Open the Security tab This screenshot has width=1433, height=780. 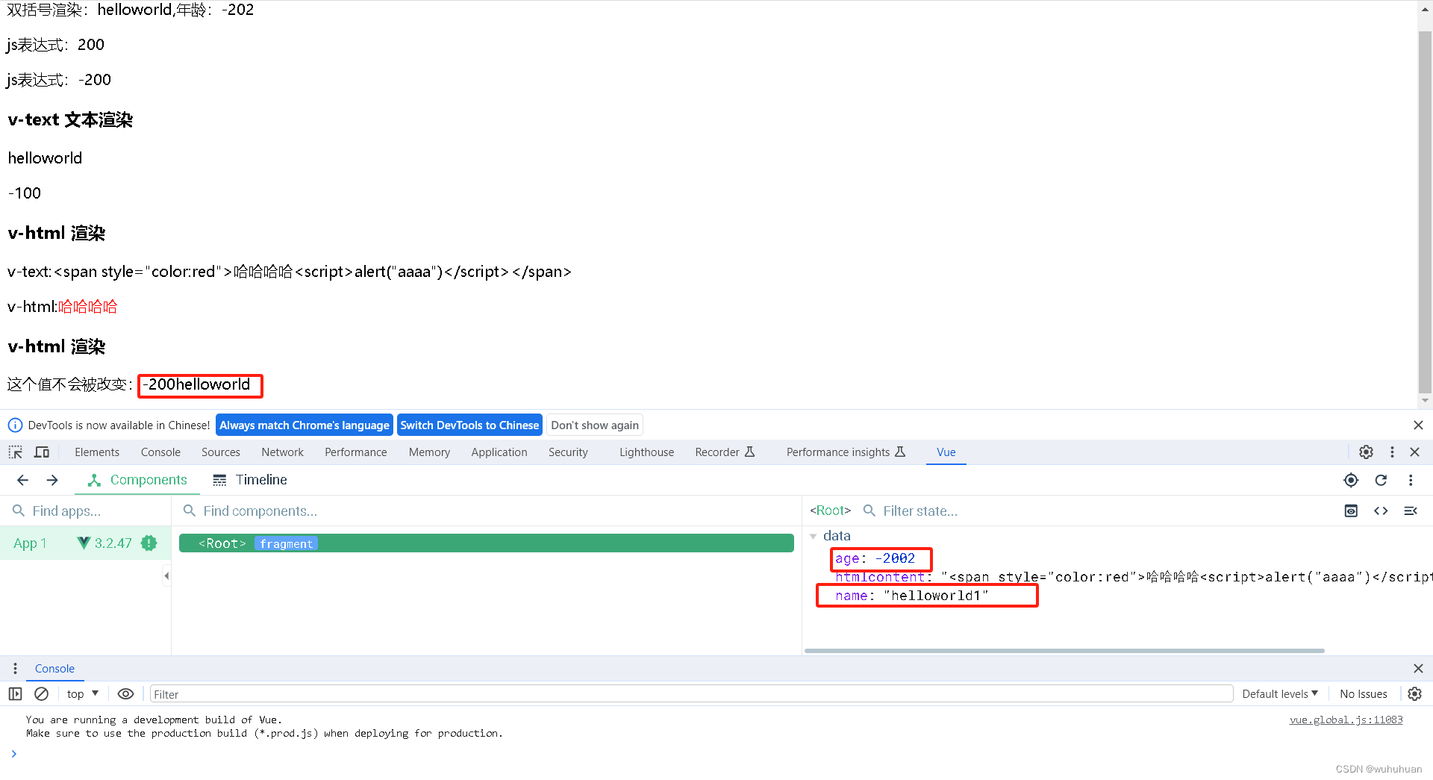568,452
